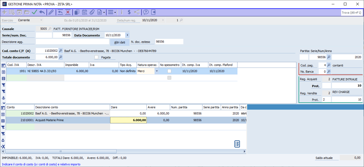This screenshot has width=364, height=167.
Task: Toggle the Pagata checkbox
Action: [x=96, y=57]
